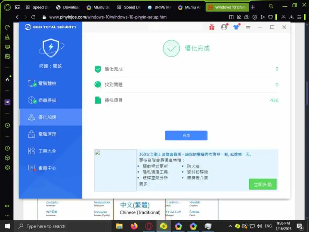Open the GX Corner gamepad icon
Viewport: 309px width, 232px height.
click(x=18, y=7)
